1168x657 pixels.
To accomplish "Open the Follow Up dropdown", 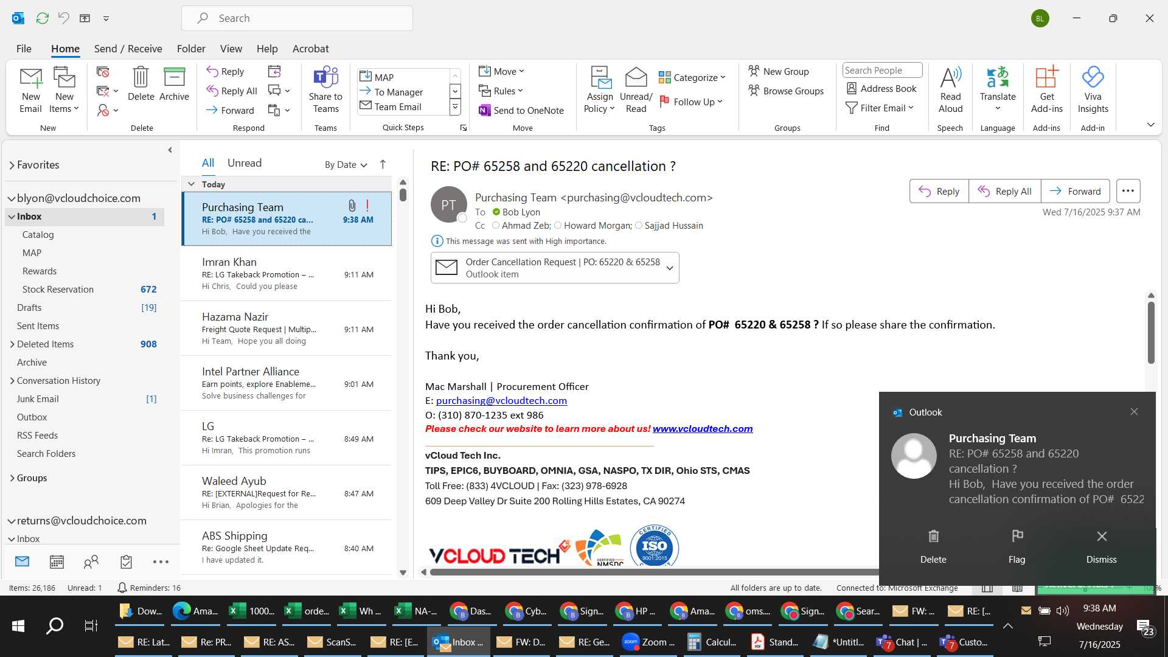I will point(690,102).
